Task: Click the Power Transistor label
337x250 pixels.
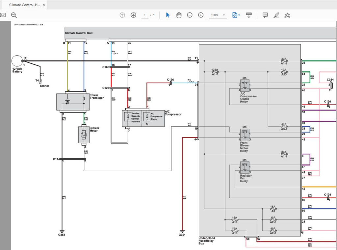Action: pyautogui.click(x=96, y=96)
